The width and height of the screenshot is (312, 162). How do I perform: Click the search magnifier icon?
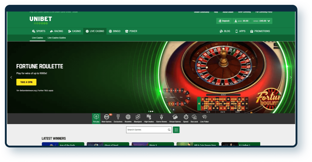169,130
